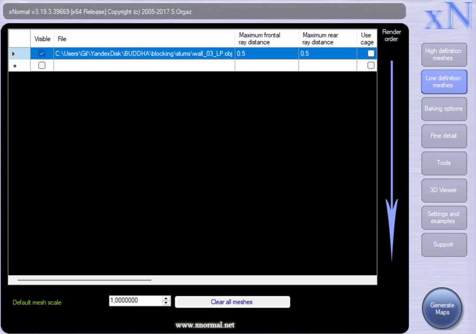Click the Maximum frontal ray distance 0.5 cell
The height and width of the screenshot is (334, 476).
tap(267, 53)
